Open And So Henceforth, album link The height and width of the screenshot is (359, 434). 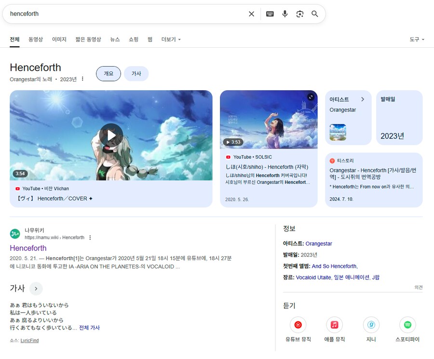(x=335, y=266)
